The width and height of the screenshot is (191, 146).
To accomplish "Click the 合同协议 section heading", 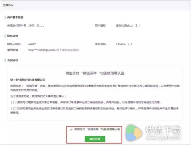I will pos(13,60).
